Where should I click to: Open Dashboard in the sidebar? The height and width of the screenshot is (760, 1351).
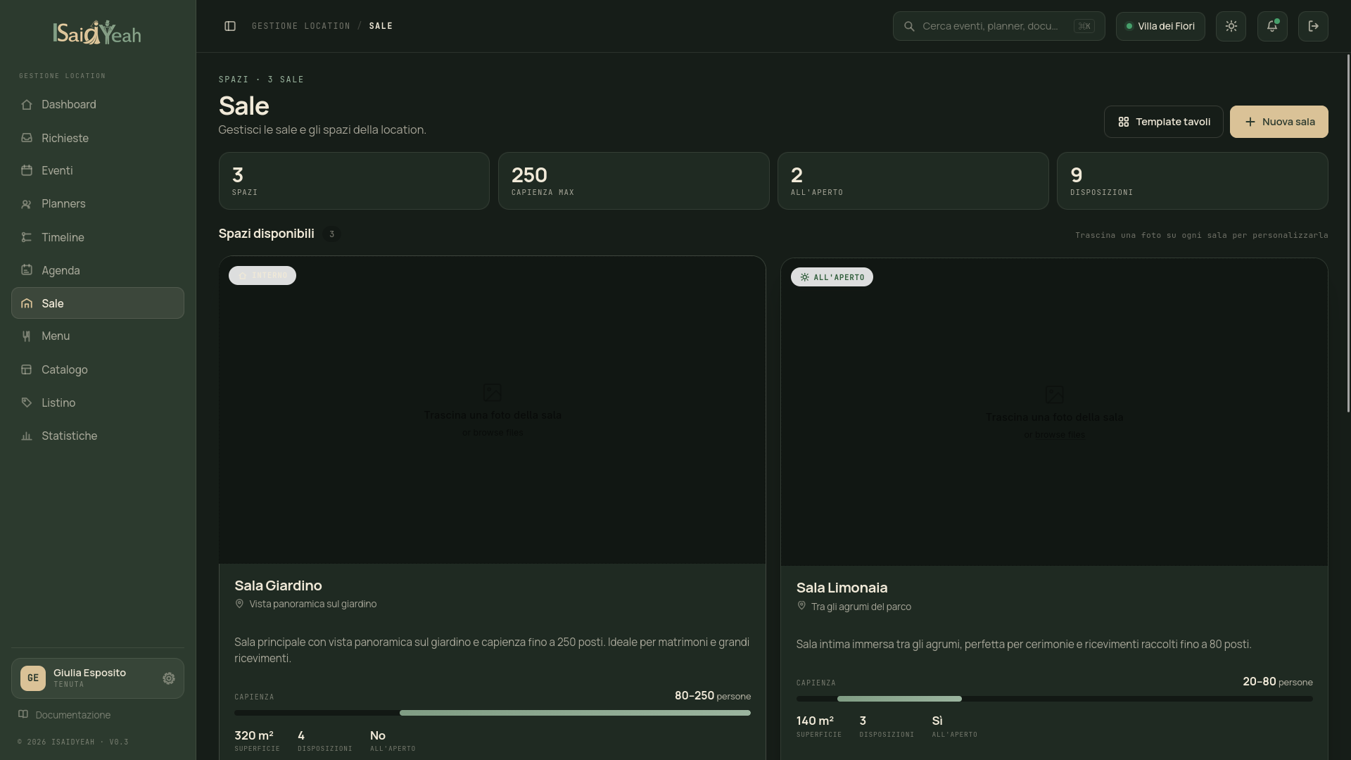(98, 104)
